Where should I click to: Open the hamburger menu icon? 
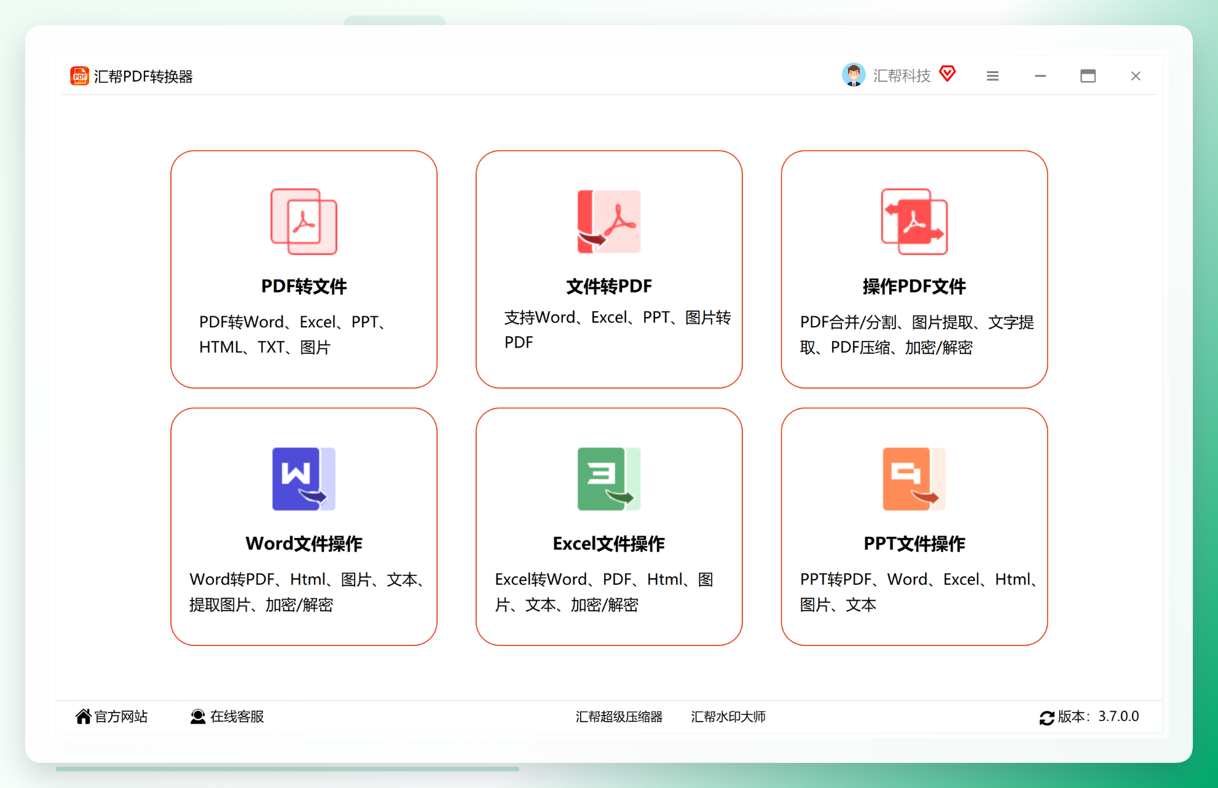992,76
